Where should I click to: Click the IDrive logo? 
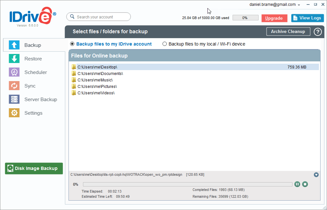33,16
